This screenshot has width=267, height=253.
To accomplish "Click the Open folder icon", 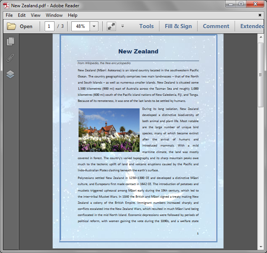I will pos(11,26).
